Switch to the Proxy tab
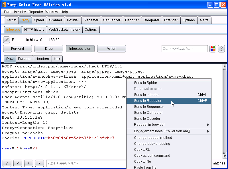The height and width of the screenshot is (169, 228). [25, 20]
